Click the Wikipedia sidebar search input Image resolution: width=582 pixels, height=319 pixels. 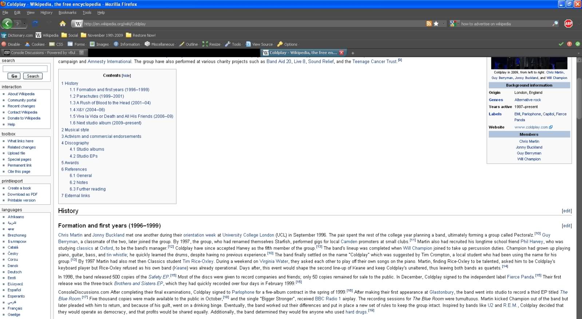pos(25,68)
